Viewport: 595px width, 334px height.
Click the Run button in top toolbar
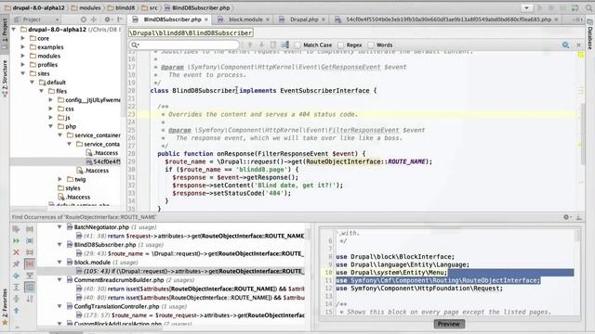coord(539,7)
